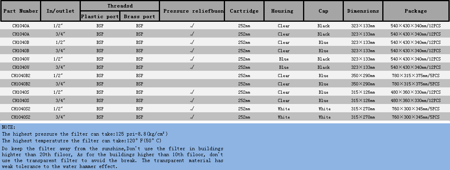Select the Plastic port sub-header
This screenshot has width=450, height=170.
(x=100, y=17)
